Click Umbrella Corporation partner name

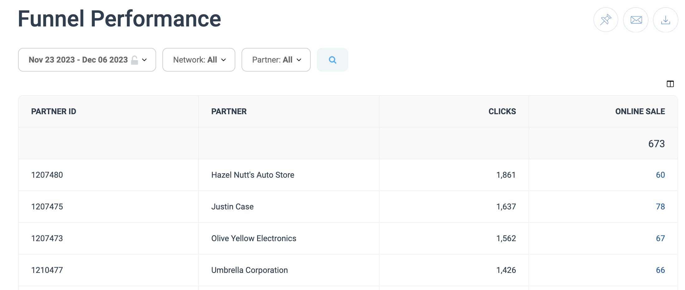click(250, 270)
